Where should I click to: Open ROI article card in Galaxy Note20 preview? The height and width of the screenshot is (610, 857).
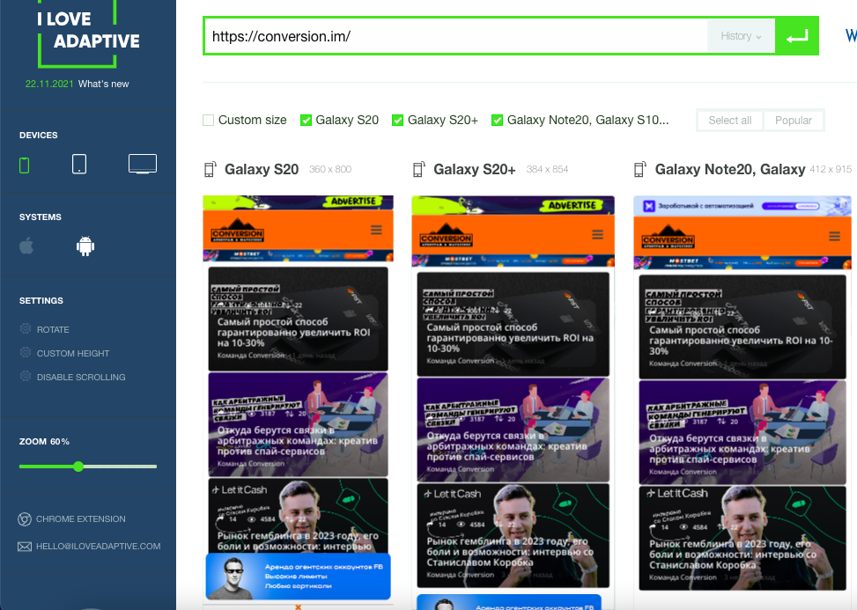tap(742, 327)
